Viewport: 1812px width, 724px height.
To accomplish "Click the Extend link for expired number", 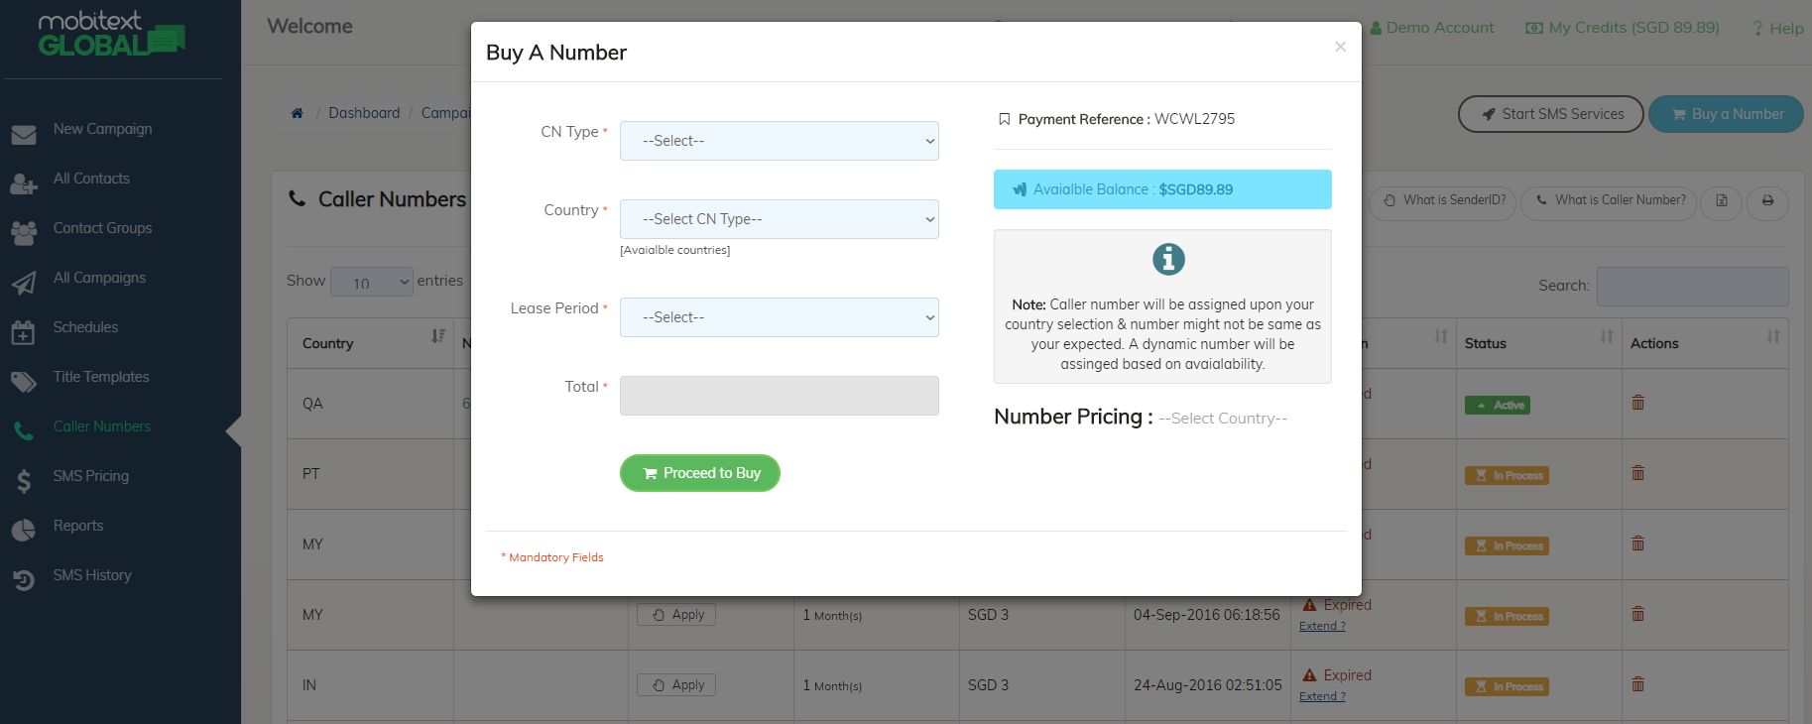I will 1322,626.
